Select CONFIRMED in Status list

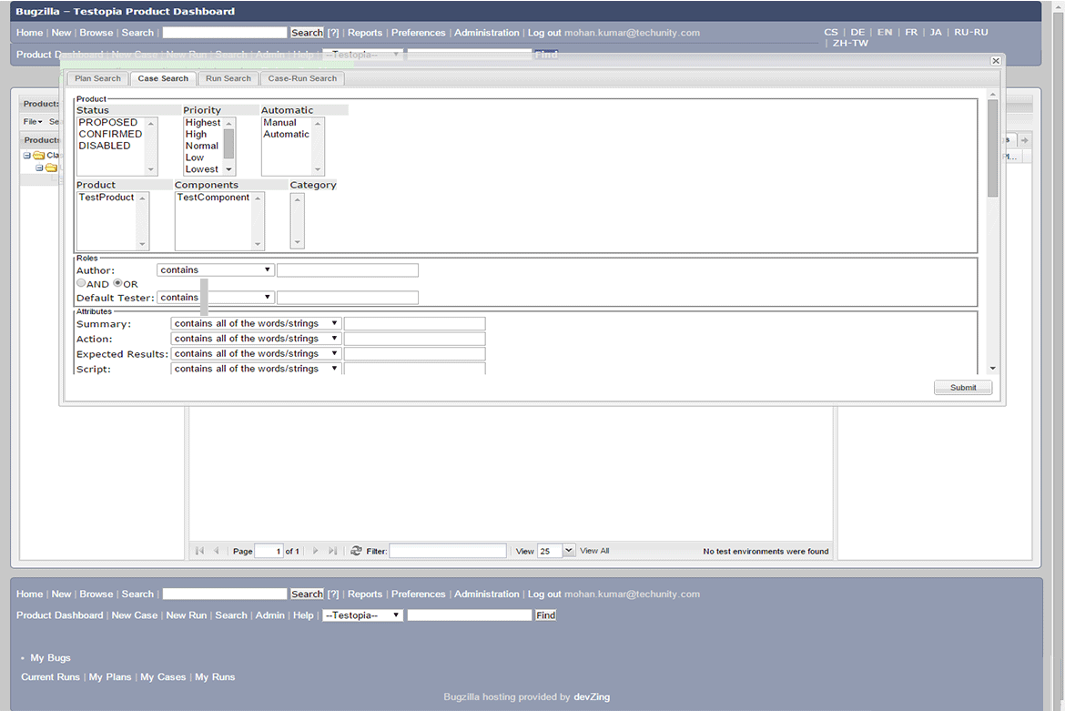point(110,134)
